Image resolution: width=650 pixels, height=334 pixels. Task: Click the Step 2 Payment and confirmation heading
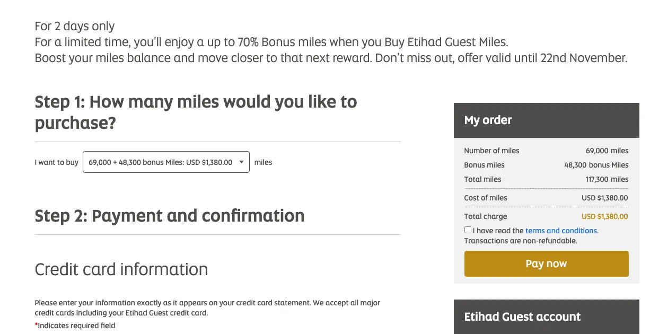pyautogui.click(x=170, y=216)
